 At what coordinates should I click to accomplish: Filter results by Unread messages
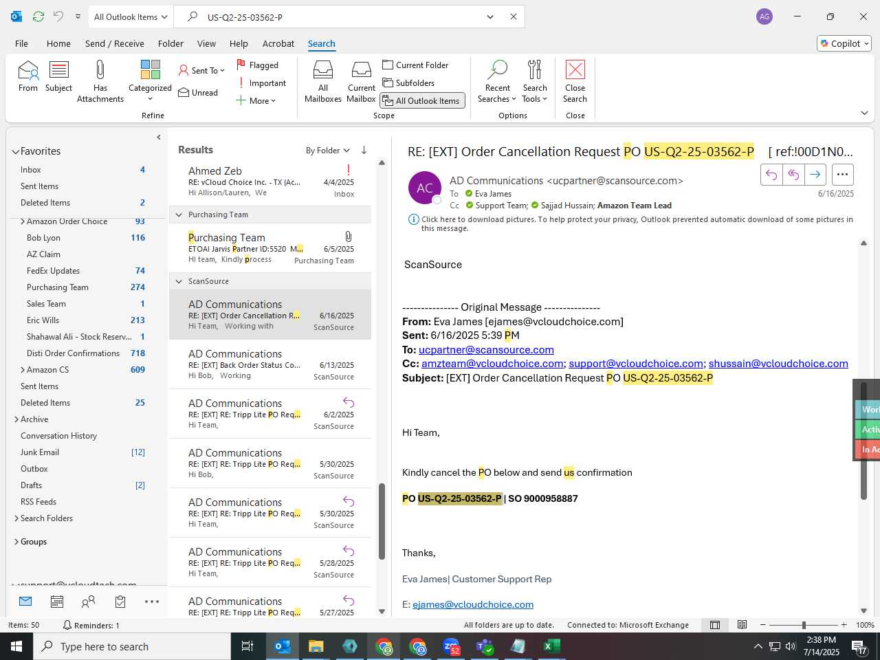point(198,93)
